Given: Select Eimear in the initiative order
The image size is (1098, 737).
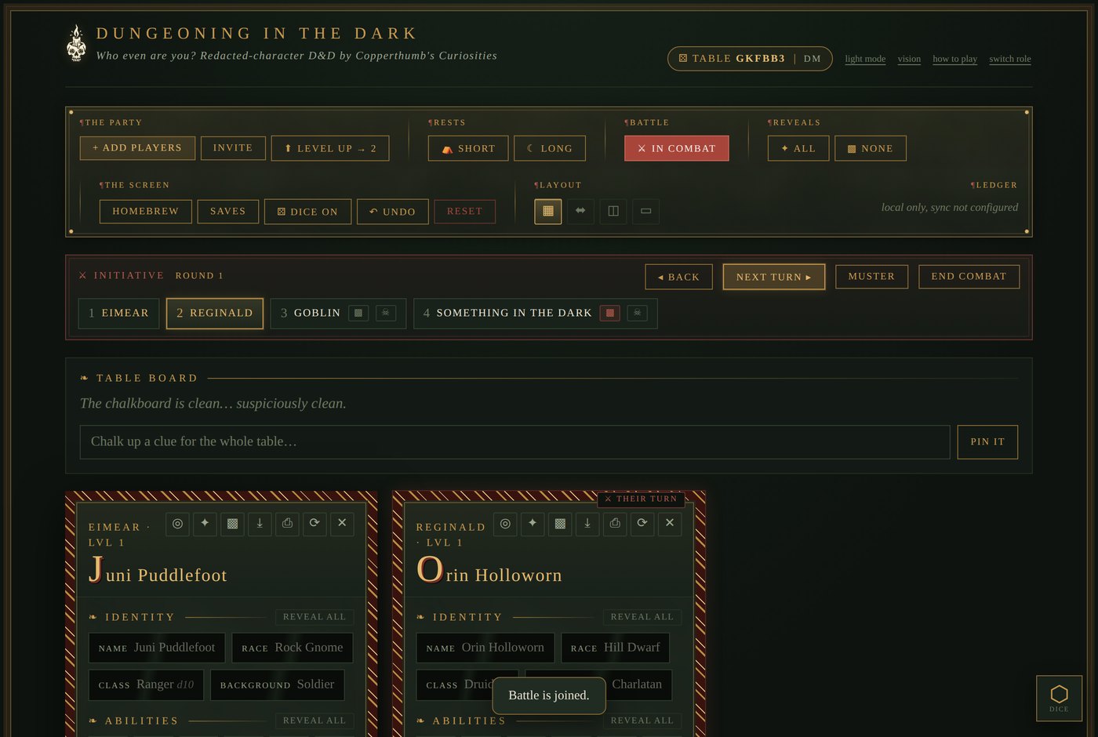Looking at the screenshot, I should pos(118,313).
